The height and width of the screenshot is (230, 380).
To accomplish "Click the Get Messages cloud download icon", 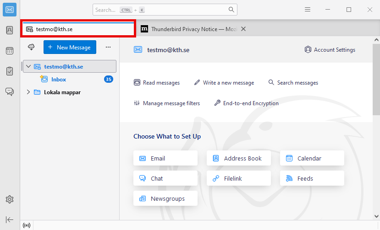I will click(x=32, y=47).
